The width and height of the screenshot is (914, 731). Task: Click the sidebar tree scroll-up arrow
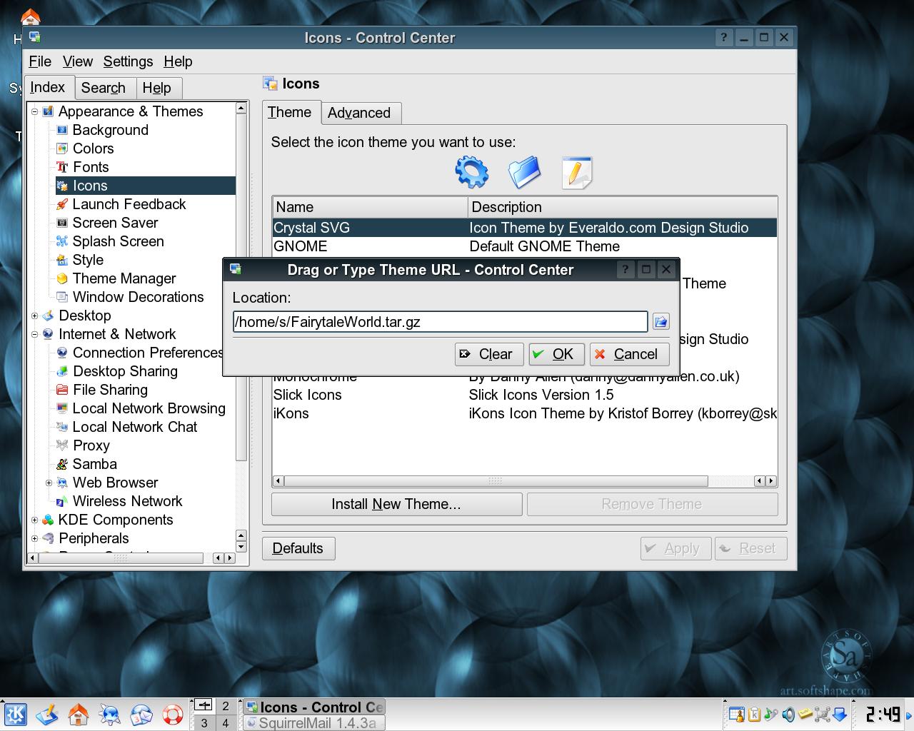coord(241,108)
